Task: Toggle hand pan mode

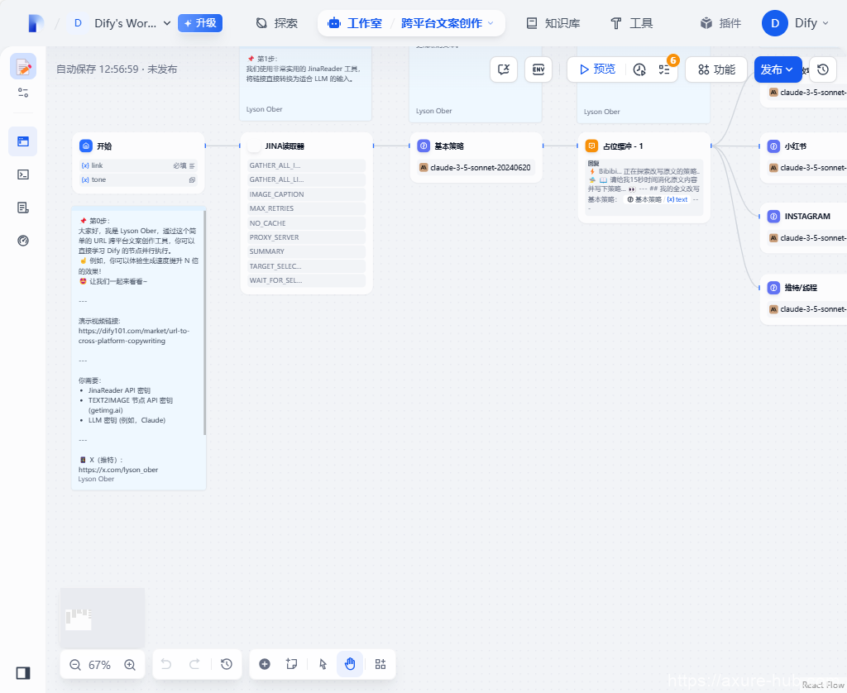Action: 350,664
